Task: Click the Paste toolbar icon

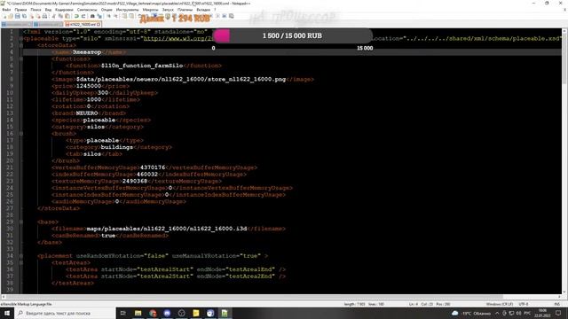Action: click(x=67, y=16)
